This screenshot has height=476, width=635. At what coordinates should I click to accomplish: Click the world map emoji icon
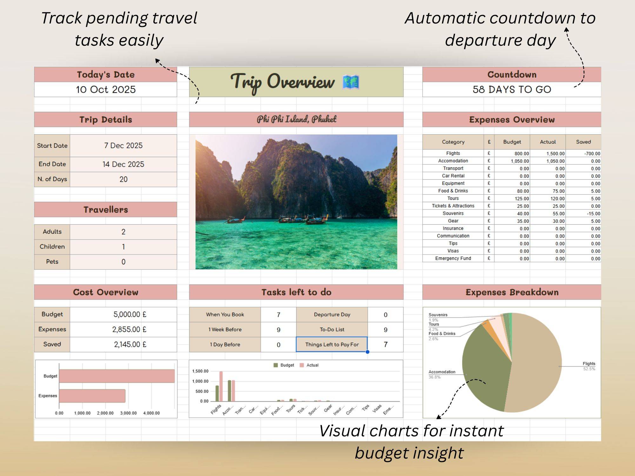coord(351,82)
